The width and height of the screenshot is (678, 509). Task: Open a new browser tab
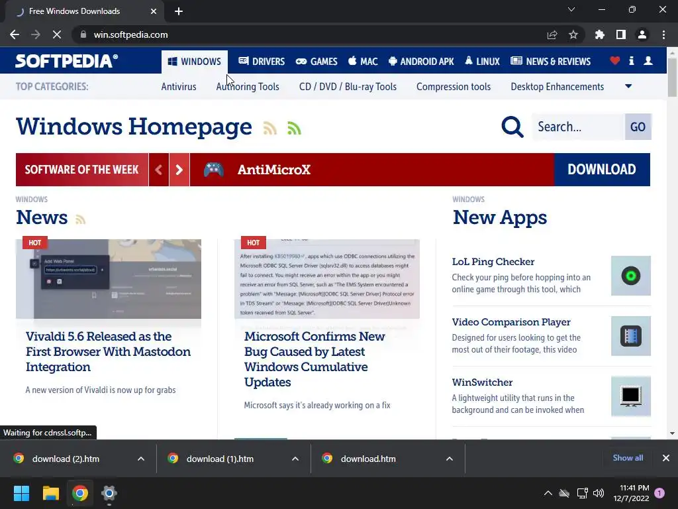coord(179,11)
